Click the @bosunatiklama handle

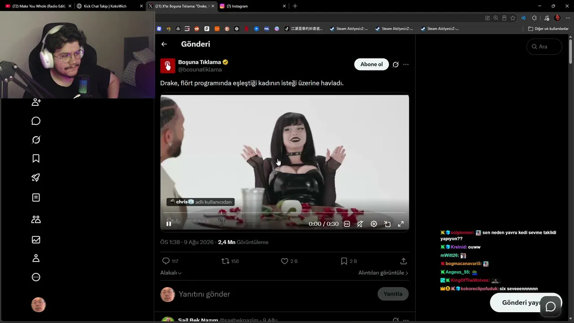tap(200, 70)
